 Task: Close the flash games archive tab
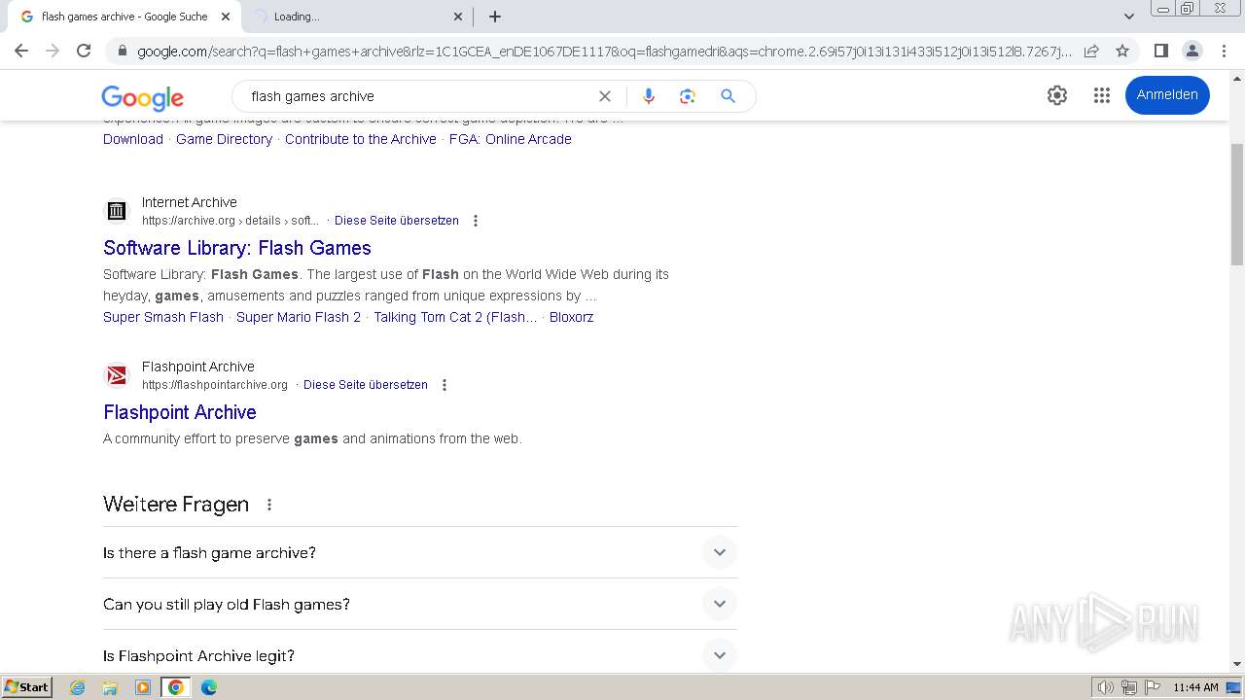226,17
